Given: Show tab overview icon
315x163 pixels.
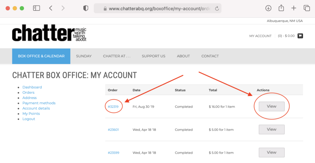Looking at the screenshot, I should click(x=307, y=8).
